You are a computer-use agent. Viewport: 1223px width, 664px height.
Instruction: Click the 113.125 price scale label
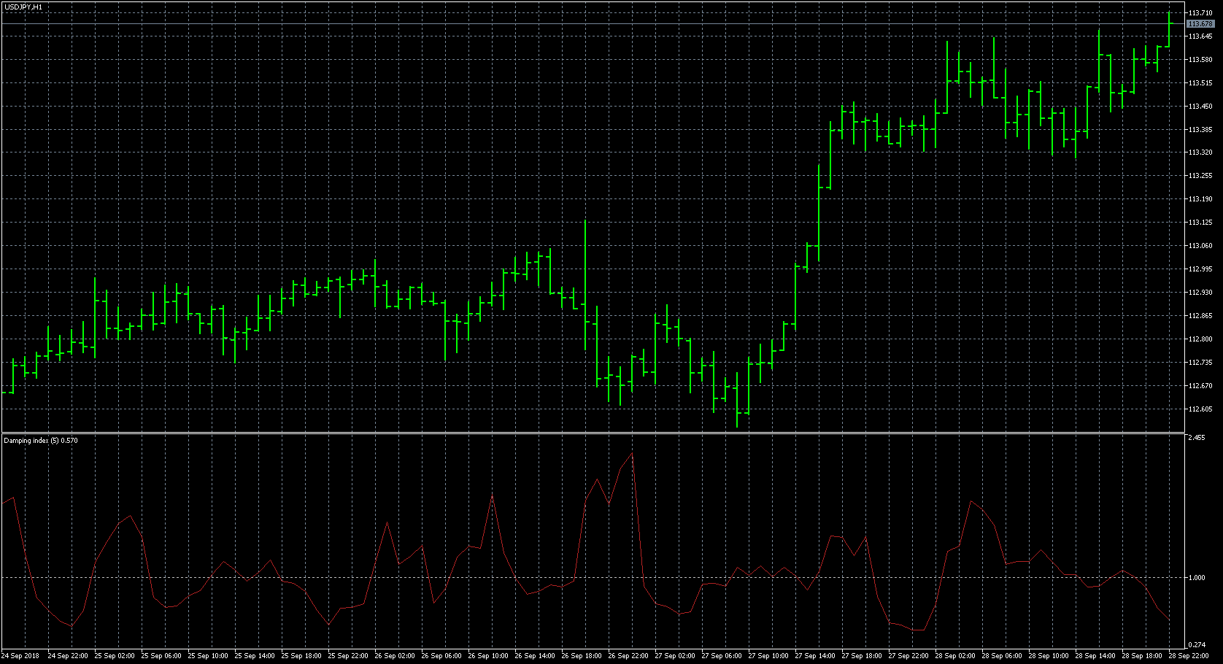click(x=1200, y=222)
